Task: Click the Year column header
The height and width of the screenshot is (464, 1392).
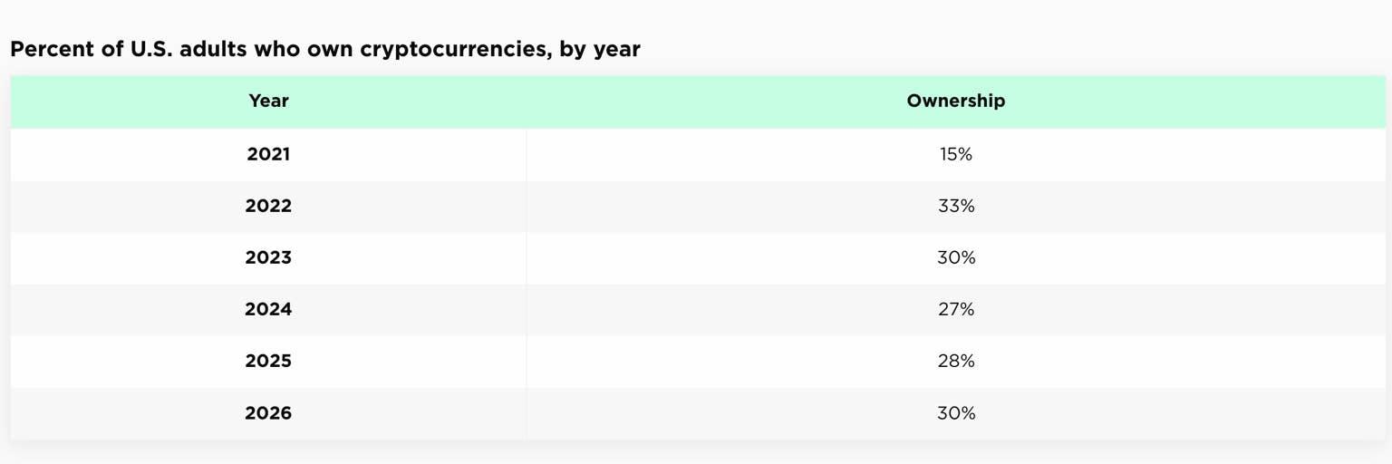Action: (268, 101)
